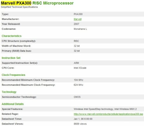The width and height of the screenshot is (144, 126).
Task: Click the Clock Frequencies section heading
Action: (x=14, y=75)
